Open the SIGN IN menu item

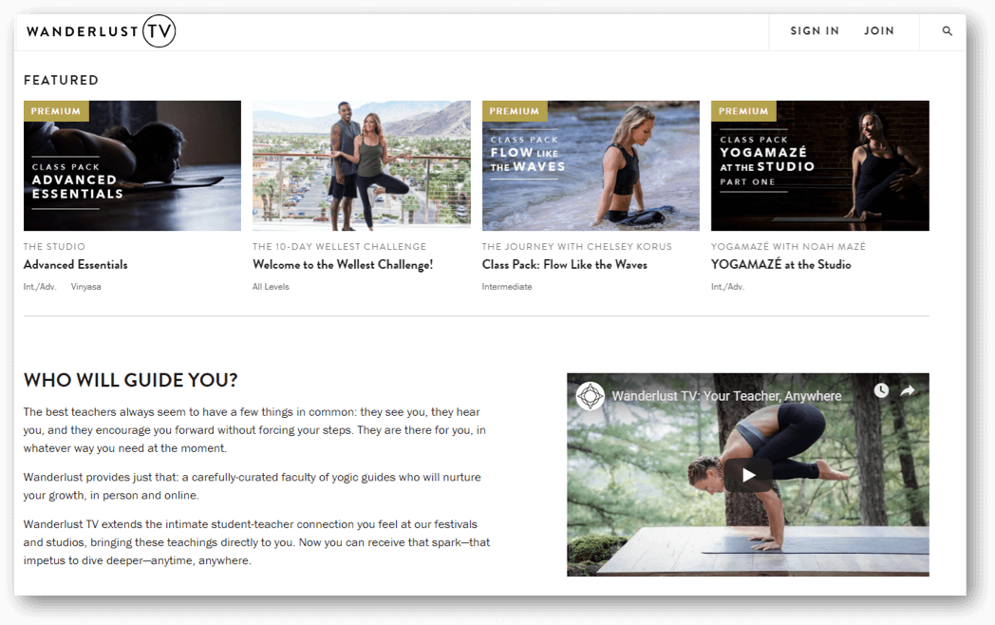click(815, 30)
